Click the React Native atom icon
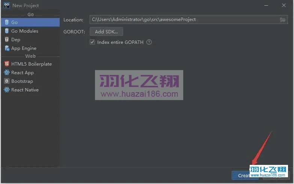294x184 pixels. point(7,90)
